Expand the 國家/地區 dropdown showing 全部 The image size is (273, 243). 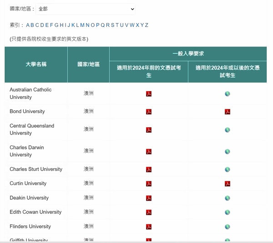86,9
